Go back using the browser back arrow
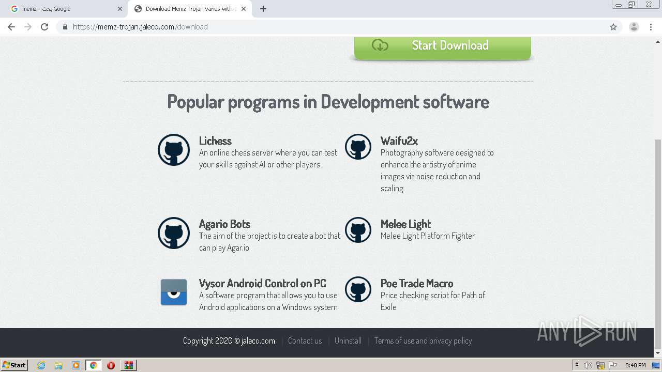Screen dimensions: 662x372 (11, 27)
